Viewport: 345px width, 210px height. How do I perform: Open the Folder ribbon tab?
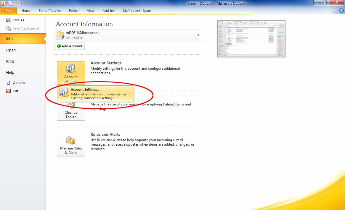pyautogui.click(x=74, y=11)
